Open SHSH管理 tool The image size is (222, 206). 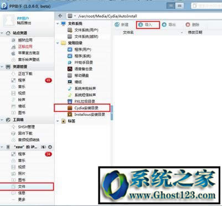[x=27, y=127]
